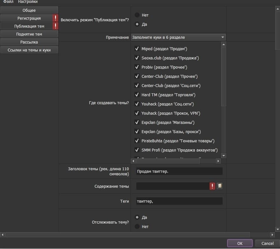Click the 'Где создавать темы?' label
This screenshot has height=249, width=280.
click(x=109, y=103)
